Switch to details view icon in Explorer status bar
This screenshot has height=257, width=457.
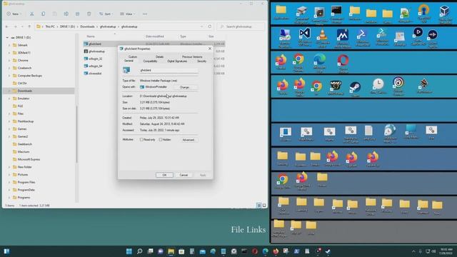258,206
